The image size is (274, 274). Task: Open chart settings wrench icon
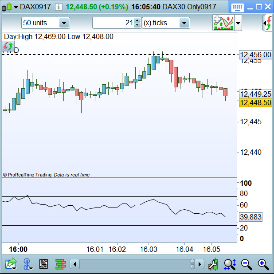(x=213, y=264)
